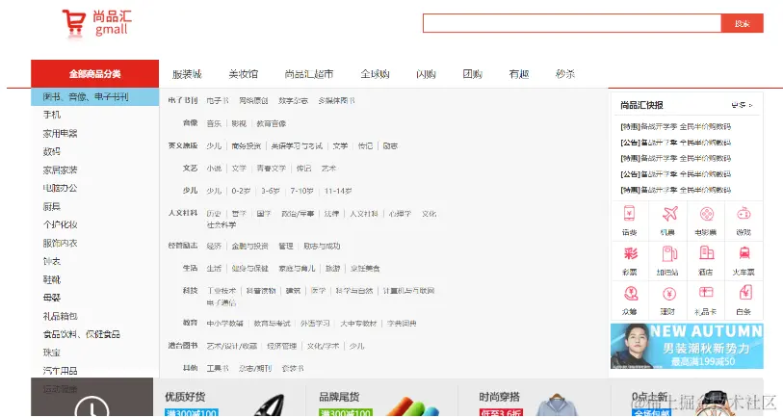Click the NEW AUTUMN menswear banner

tap(687, 346)
